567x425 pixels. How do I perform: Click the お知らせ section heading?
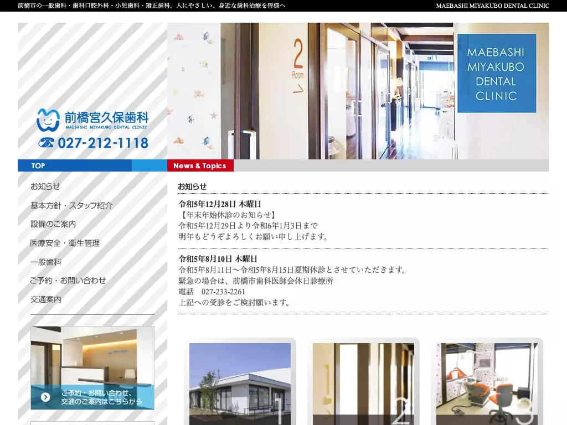coord(192,186)
